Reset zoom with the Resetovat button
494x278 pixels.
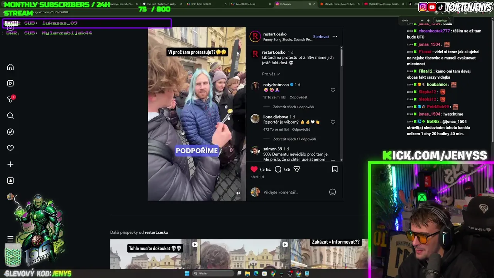[x=442, y=20]
